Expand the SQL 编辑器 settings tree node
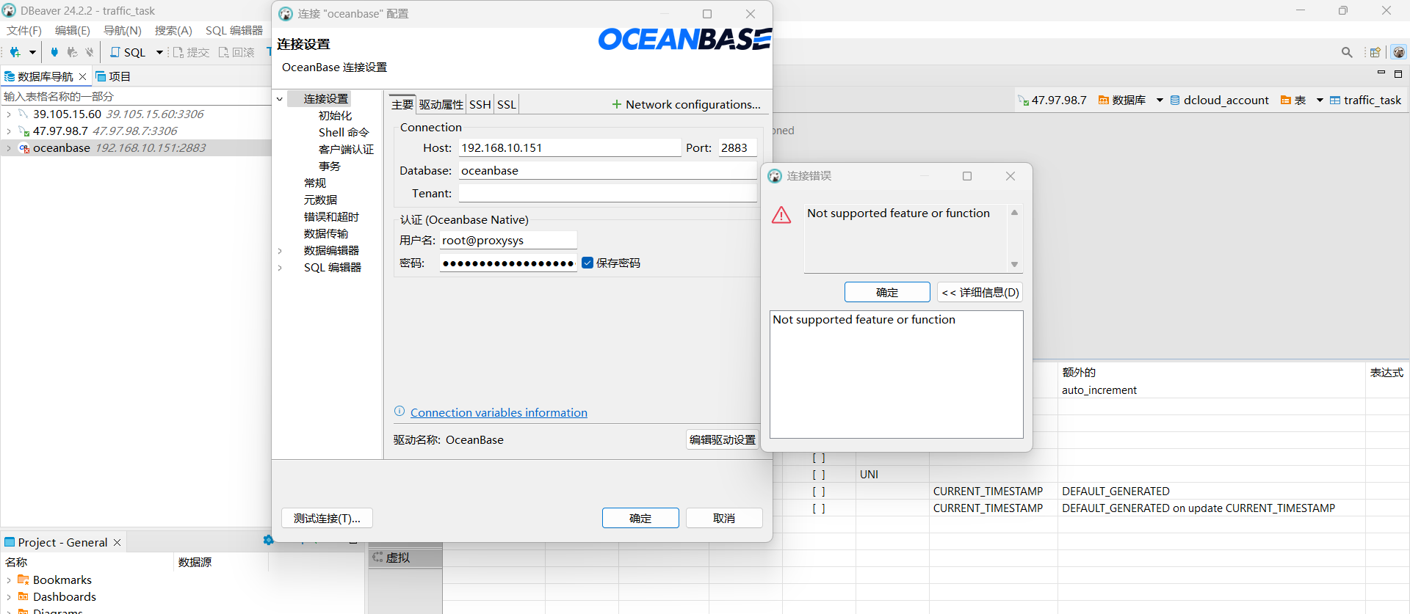Viewport: 1410px width, 614px height. (x=280, y=268)
